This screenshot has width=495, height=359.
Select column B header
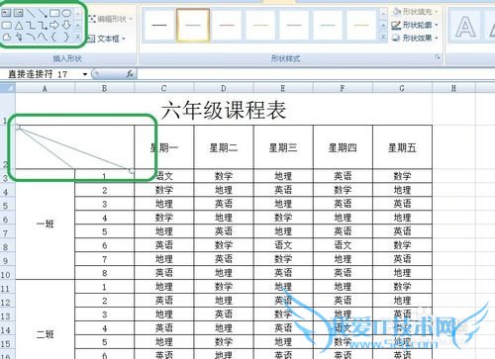104,88
